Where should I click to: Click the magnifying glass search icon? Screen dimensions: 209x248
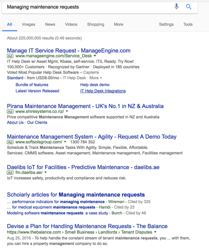[189, 6]
